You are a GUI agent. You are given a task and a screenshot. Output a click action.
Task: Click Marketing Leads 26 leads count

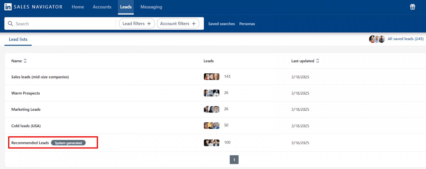tap(226, 109)
